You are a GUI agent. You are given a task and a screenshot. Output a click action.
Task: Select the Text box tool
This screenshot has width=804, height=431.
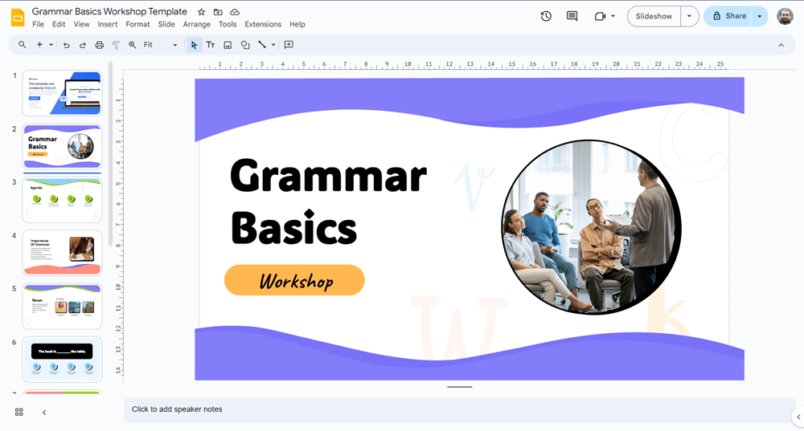coord(211,45)
